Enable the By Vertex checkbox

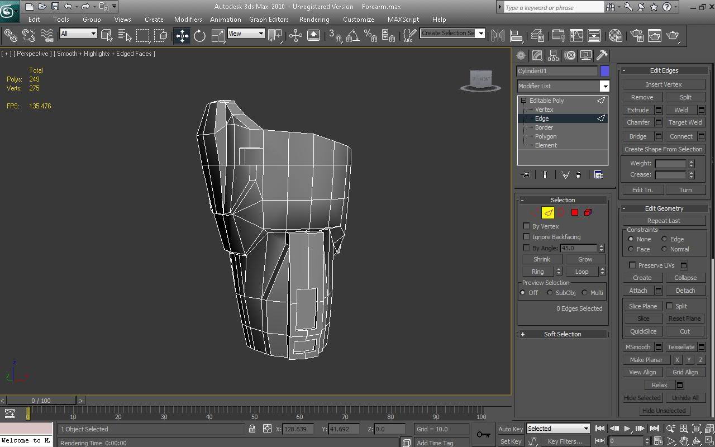click(x=526, y=226)
